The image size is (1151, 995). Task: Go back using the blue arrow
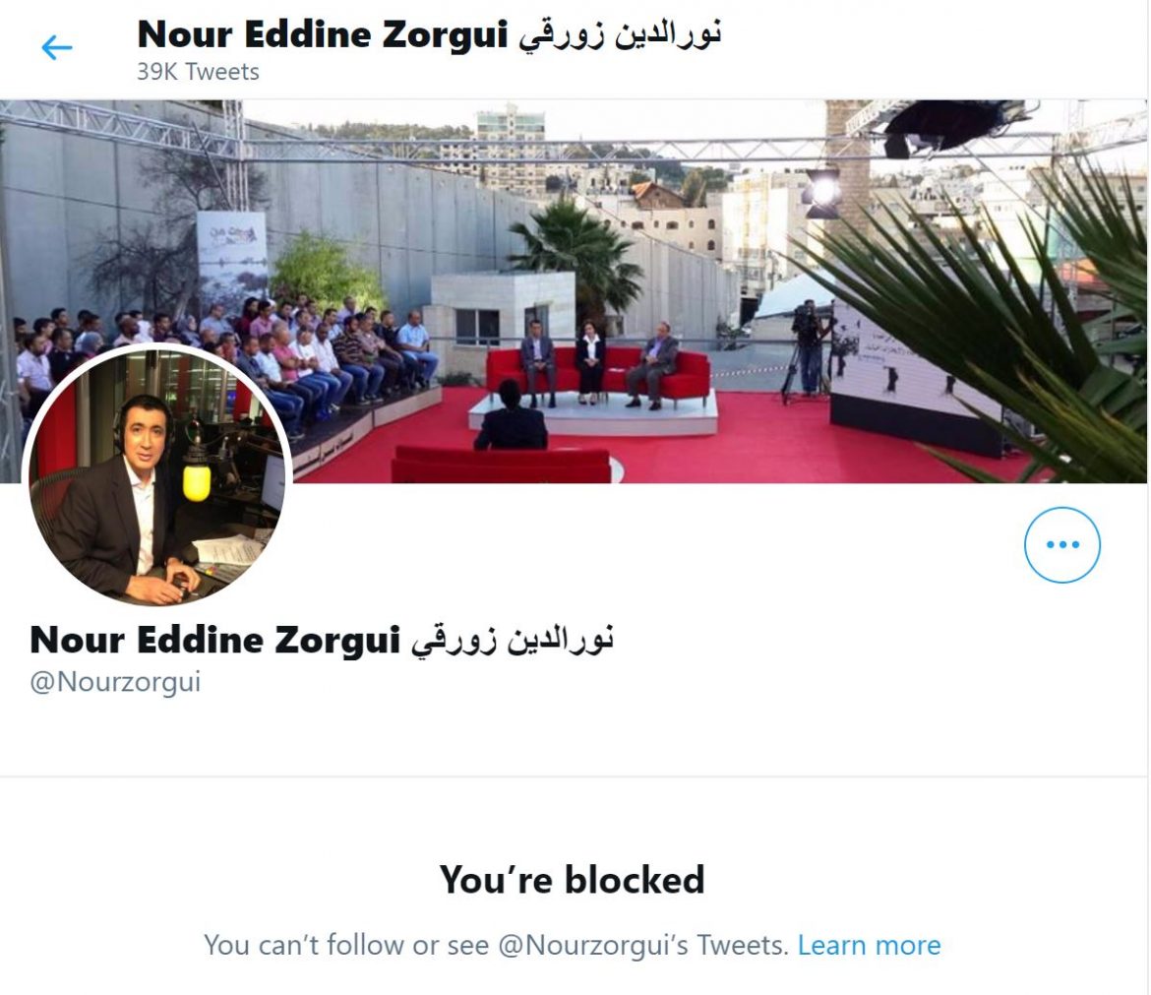point(56,48)
